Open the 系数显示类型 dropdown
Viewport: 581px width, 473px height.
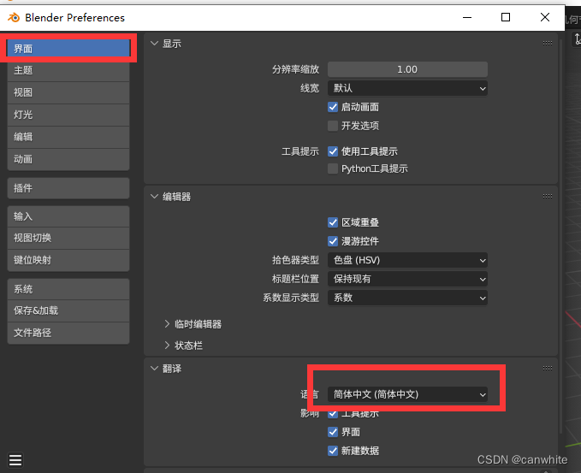tap(407, 298)
